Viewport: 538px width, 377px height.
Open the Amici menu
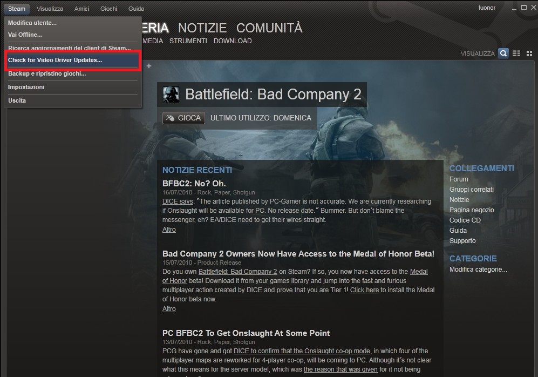tap(81, 9)
